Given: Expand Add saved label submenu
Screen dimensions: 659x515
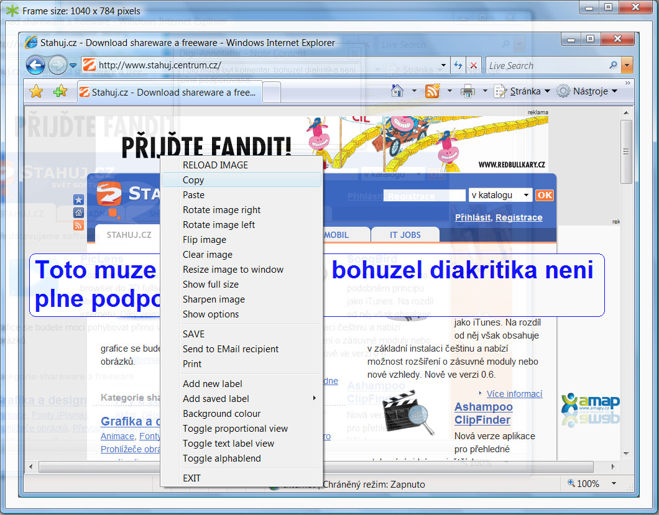Looking at the screenshot, I should tap(241, 399).
